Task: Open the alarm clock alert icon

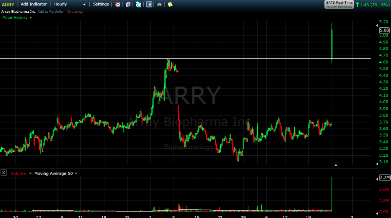Action: point(118,4)
